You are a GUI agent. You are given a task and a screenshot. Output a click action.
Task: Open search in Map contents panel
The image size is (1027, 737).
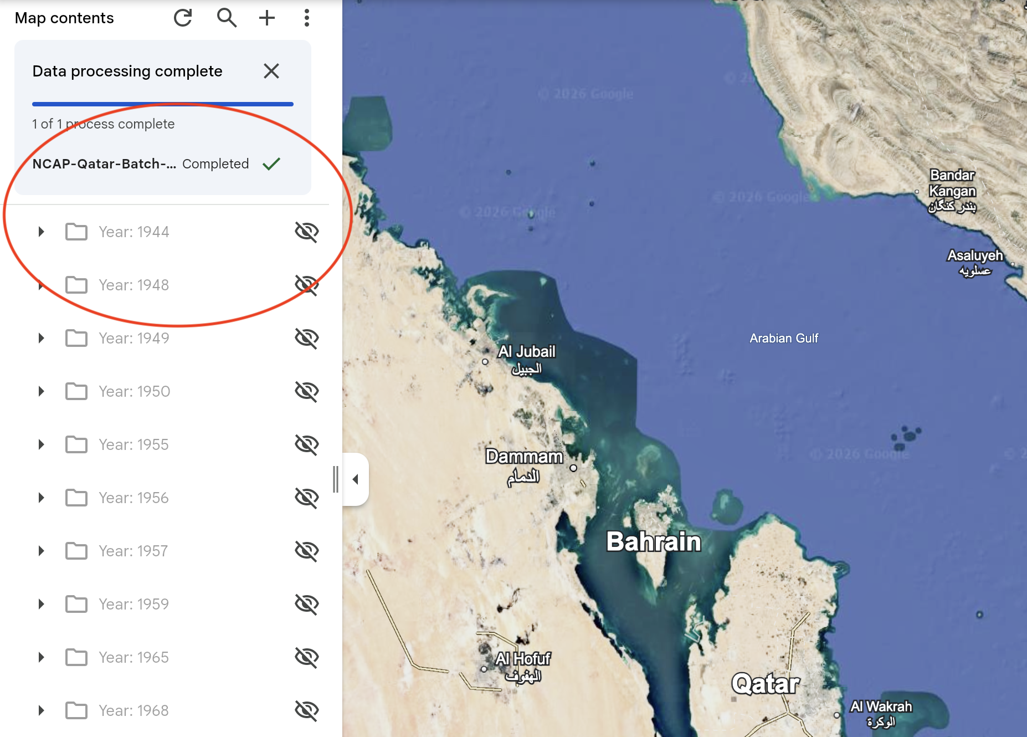tap(226, 18)
